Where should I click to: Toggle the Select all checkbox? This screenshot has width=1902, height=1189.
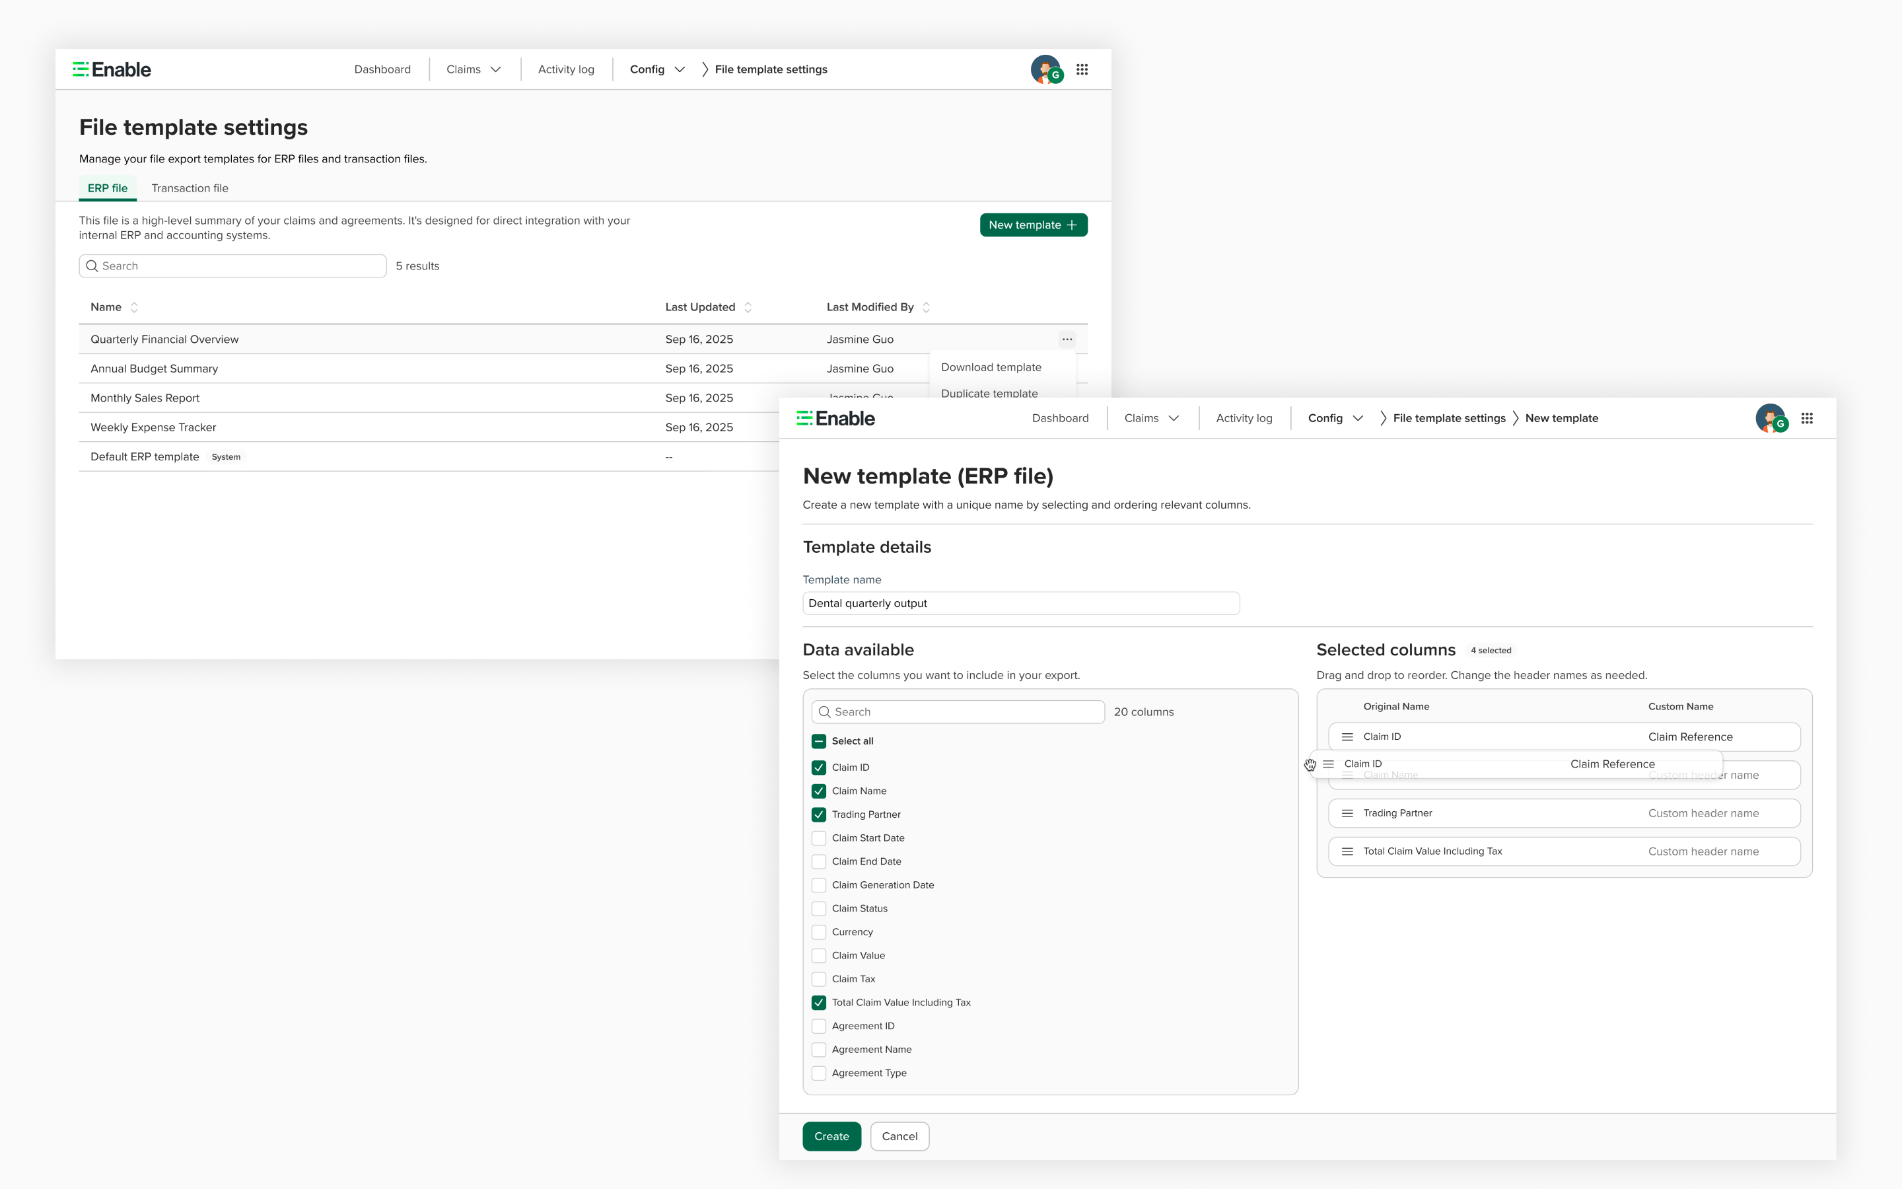pos(820,740)
